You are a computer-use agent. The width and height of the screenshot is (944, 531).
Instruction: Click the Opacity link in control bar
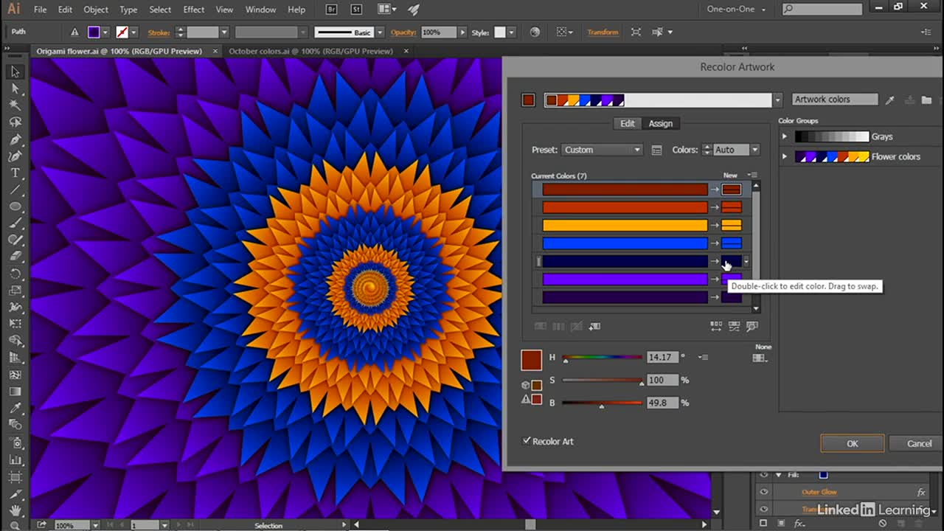(403, 32)
